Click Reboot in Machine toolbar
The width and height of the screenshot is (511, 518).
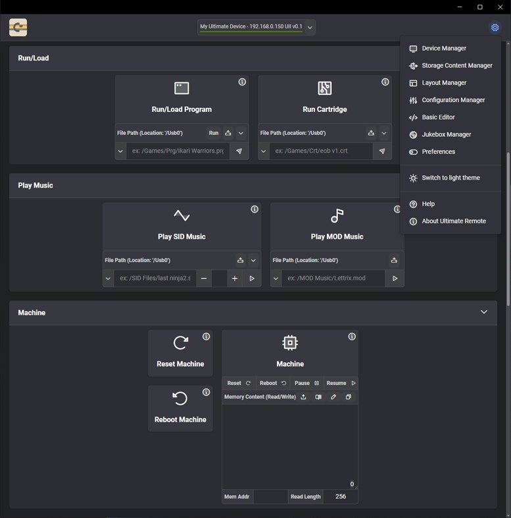click(x=273, y=383)
